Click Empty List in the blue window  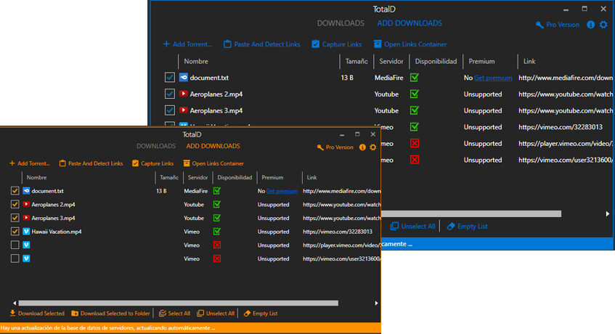[x=467, y=227]
